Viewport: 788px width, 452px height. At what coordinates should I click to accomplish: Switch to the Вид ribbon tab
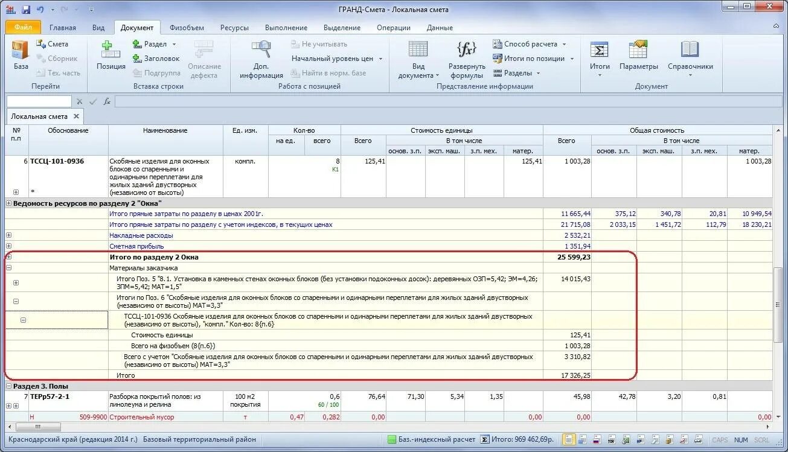point(98,28)
